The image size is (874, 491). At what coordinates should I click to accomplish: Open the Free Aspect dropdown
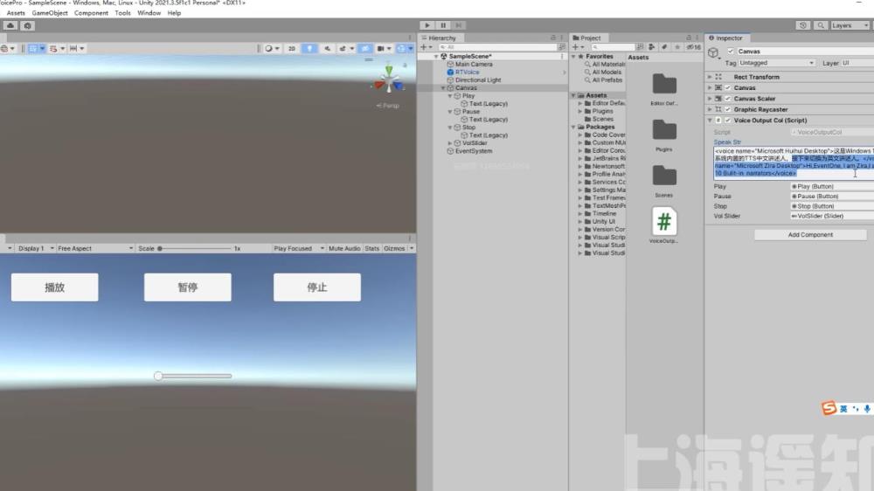tap(94, 249)
